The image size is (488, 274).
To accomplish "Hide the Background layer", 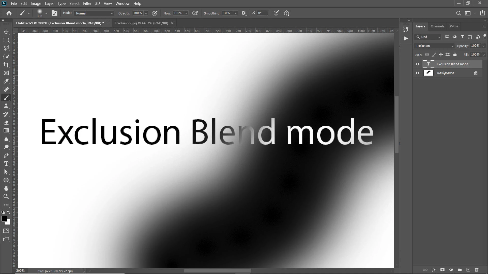I will click(417, 73).
